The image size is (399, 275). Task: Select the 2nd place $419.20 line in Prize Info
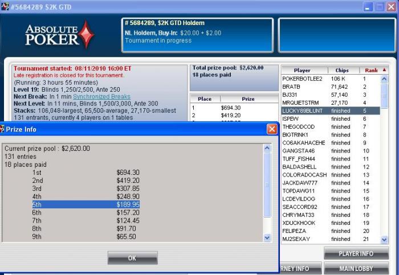85,180
